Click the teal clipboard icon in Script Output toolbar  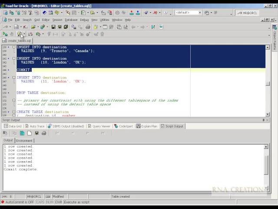[x=22, y=133]
